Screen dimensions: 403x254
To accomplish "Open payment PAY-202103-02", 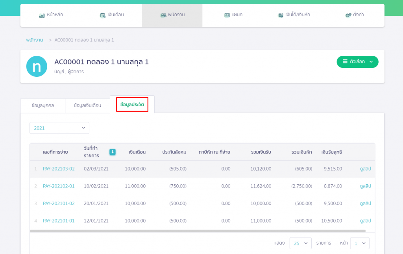I will 59,169.
